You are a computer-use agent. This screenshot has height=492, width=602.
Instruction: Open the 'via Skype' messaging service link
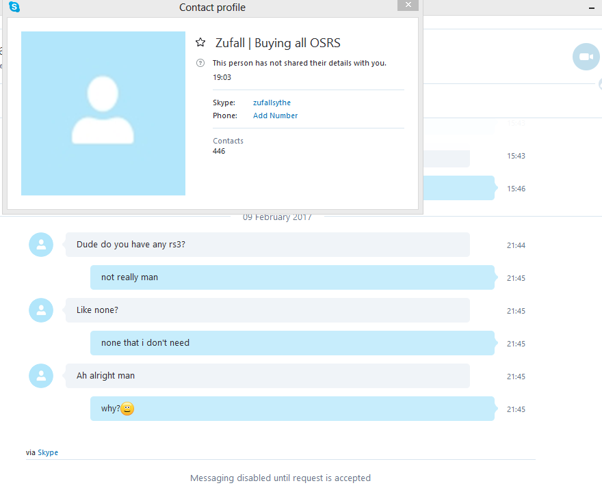tap(48, 452)
